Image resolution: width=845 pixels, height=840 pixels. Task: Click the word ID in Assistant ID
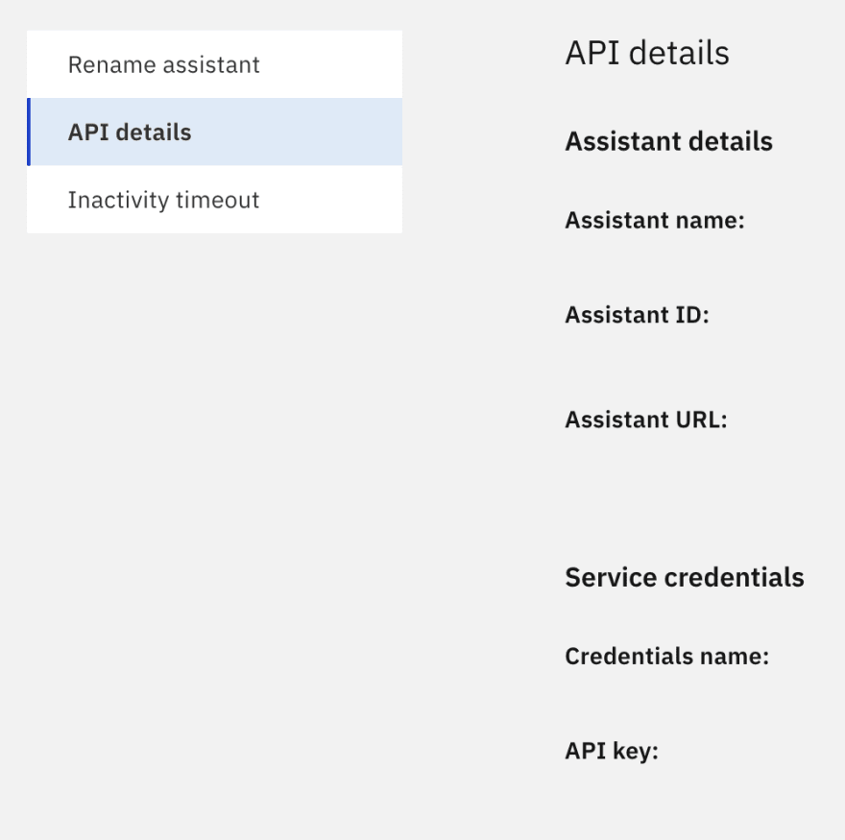pos(691,315)
